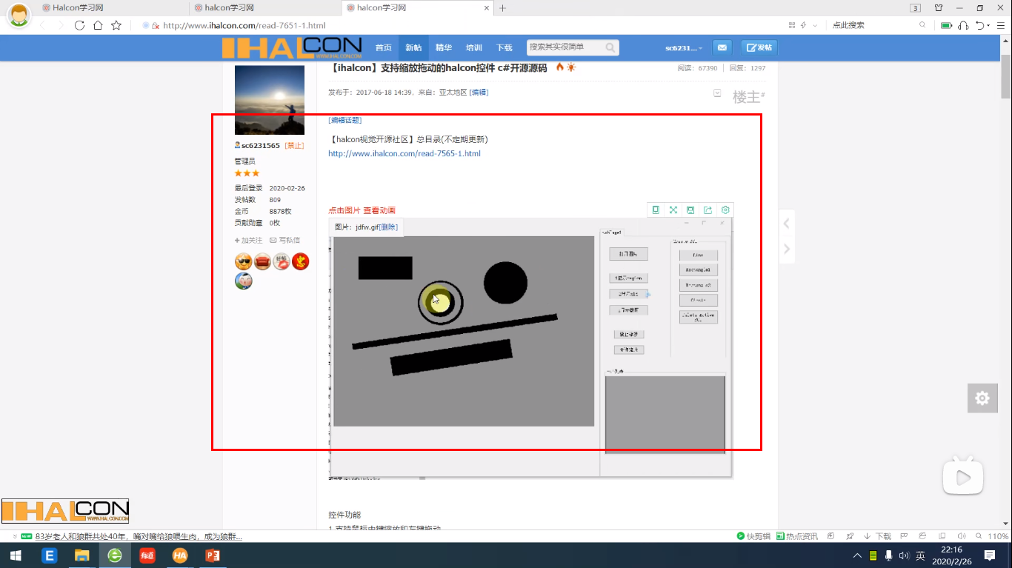Image resolution: width=1012 pixels, height=568 pixels.
Task: Expand hidden icons in the system tray
Action: point(857,554)
